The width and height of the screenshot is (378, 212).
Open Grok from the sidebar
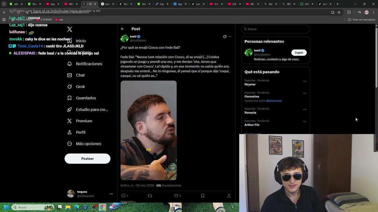[x=76, y=87]
